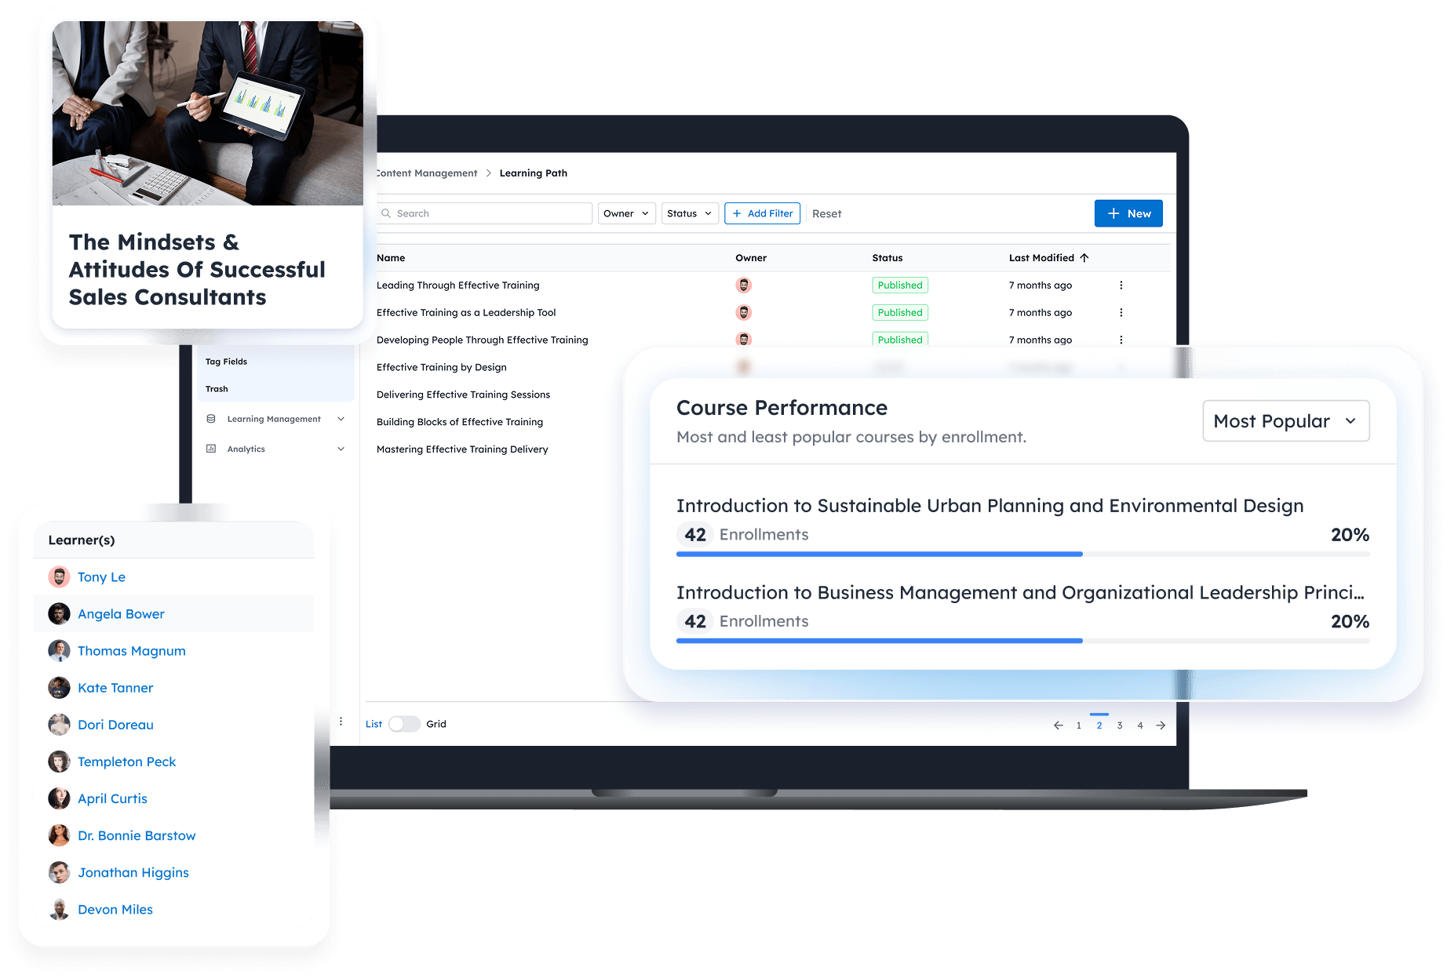Sort by Last Modified arrow
The width and height of the screenshot is (1447, 978).
click(1084, 258)
